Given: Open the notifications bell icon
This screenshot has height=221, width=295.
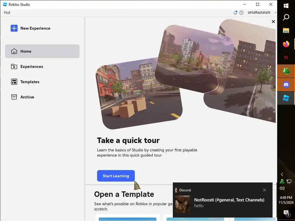Looking at the screenshot, I should [x=235, y=13].
